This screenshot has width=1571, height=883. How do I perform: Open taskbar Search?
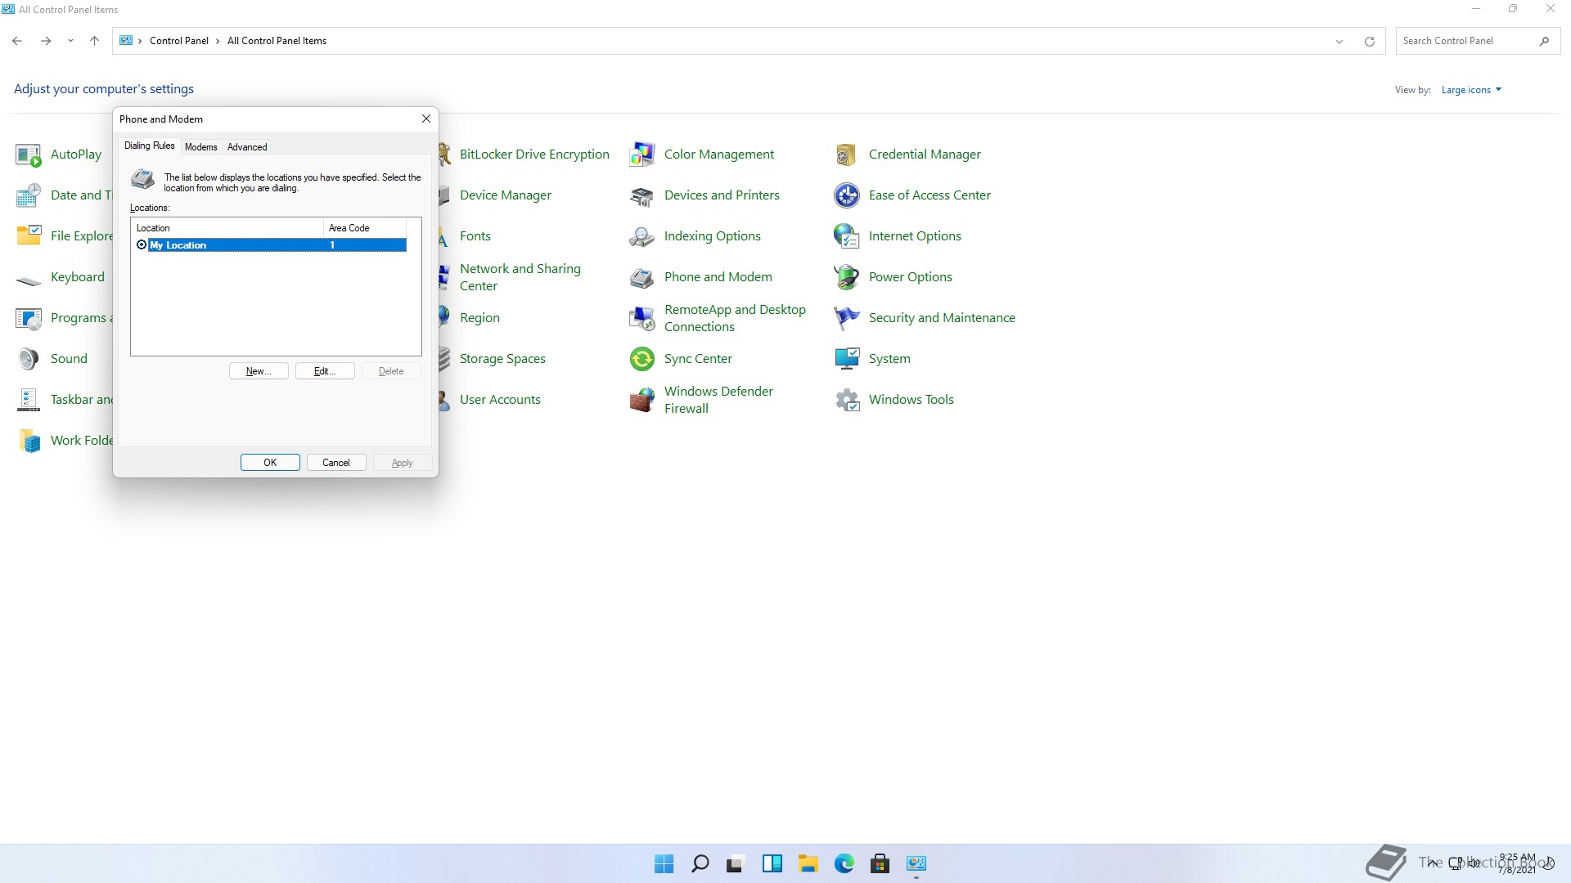pos(700,863)
